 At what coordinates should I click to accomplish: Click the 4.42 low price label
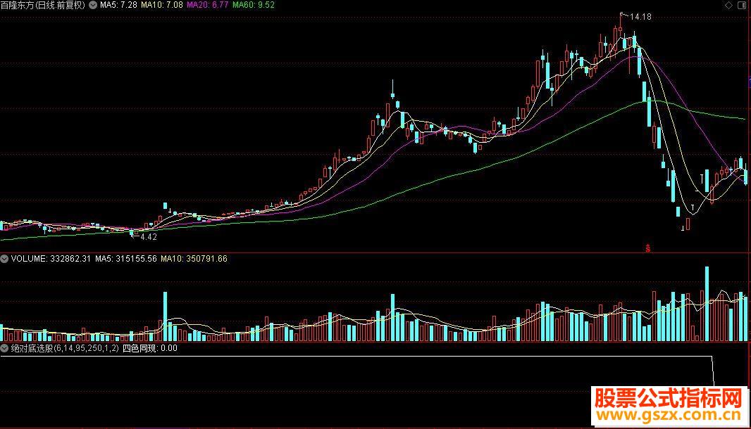[149, 237]
